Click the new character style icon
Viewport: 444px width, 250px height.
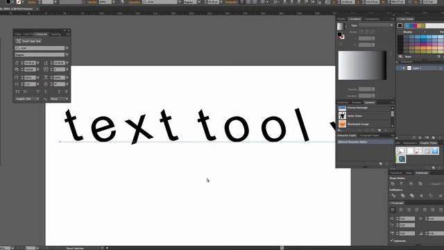(x=381, y=164)
